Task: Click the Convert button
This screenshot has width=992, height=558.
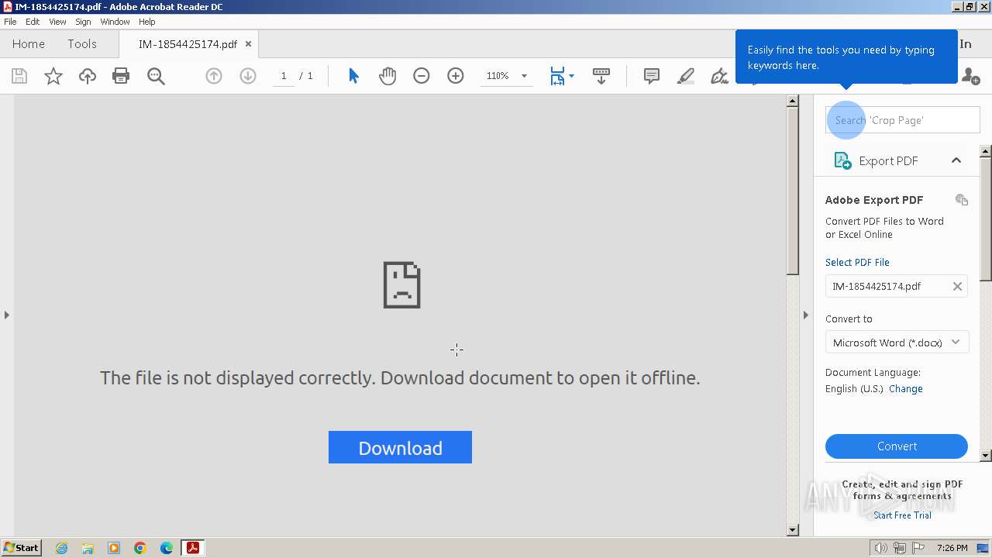Action: (897, 446)
